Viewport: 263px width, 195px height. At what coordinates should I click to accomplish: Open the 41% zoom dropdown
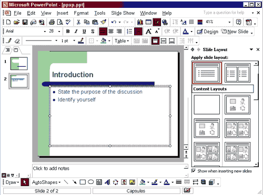229,22
